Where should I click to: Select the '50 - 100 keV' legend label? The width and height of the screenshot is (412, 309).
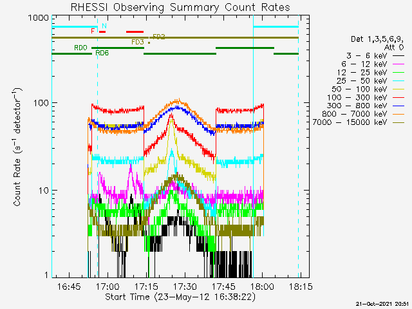[x=359, y=89]
